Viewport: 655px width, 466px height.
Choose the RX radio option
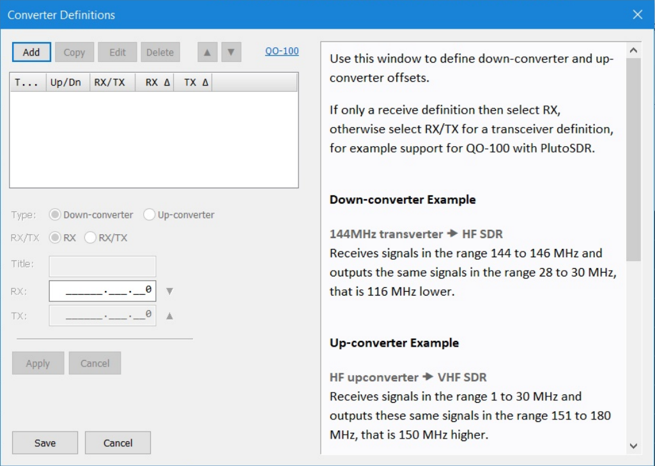[55, 238]
